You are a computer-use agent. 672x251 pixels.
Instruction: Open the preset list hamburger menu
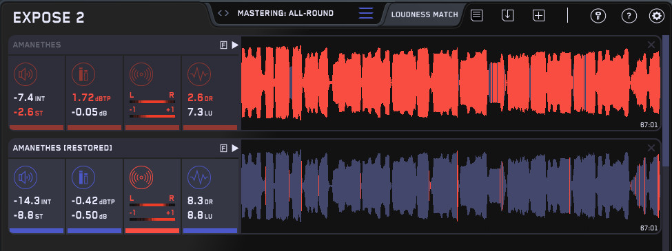click(366, 13)
